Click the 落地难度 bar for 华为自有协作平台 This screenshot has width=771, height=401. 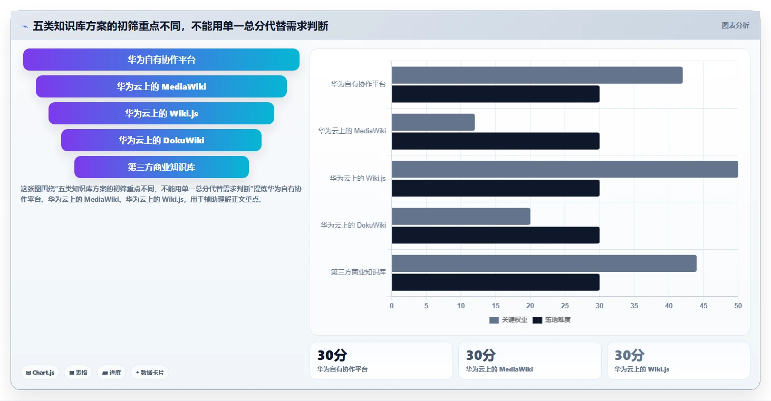(x=495, y=94)
